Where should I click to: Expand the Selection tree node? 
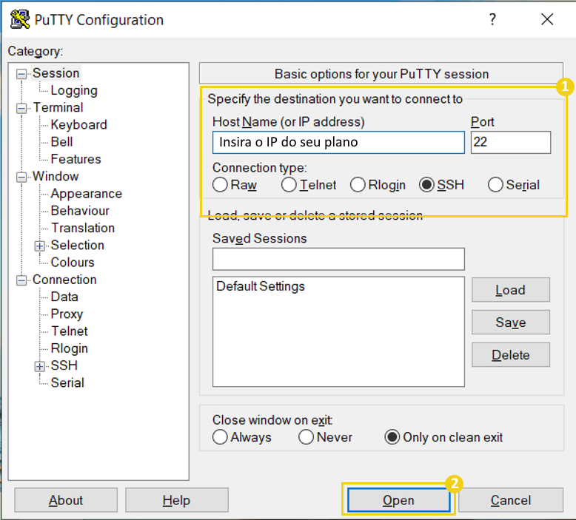[40, 246]
